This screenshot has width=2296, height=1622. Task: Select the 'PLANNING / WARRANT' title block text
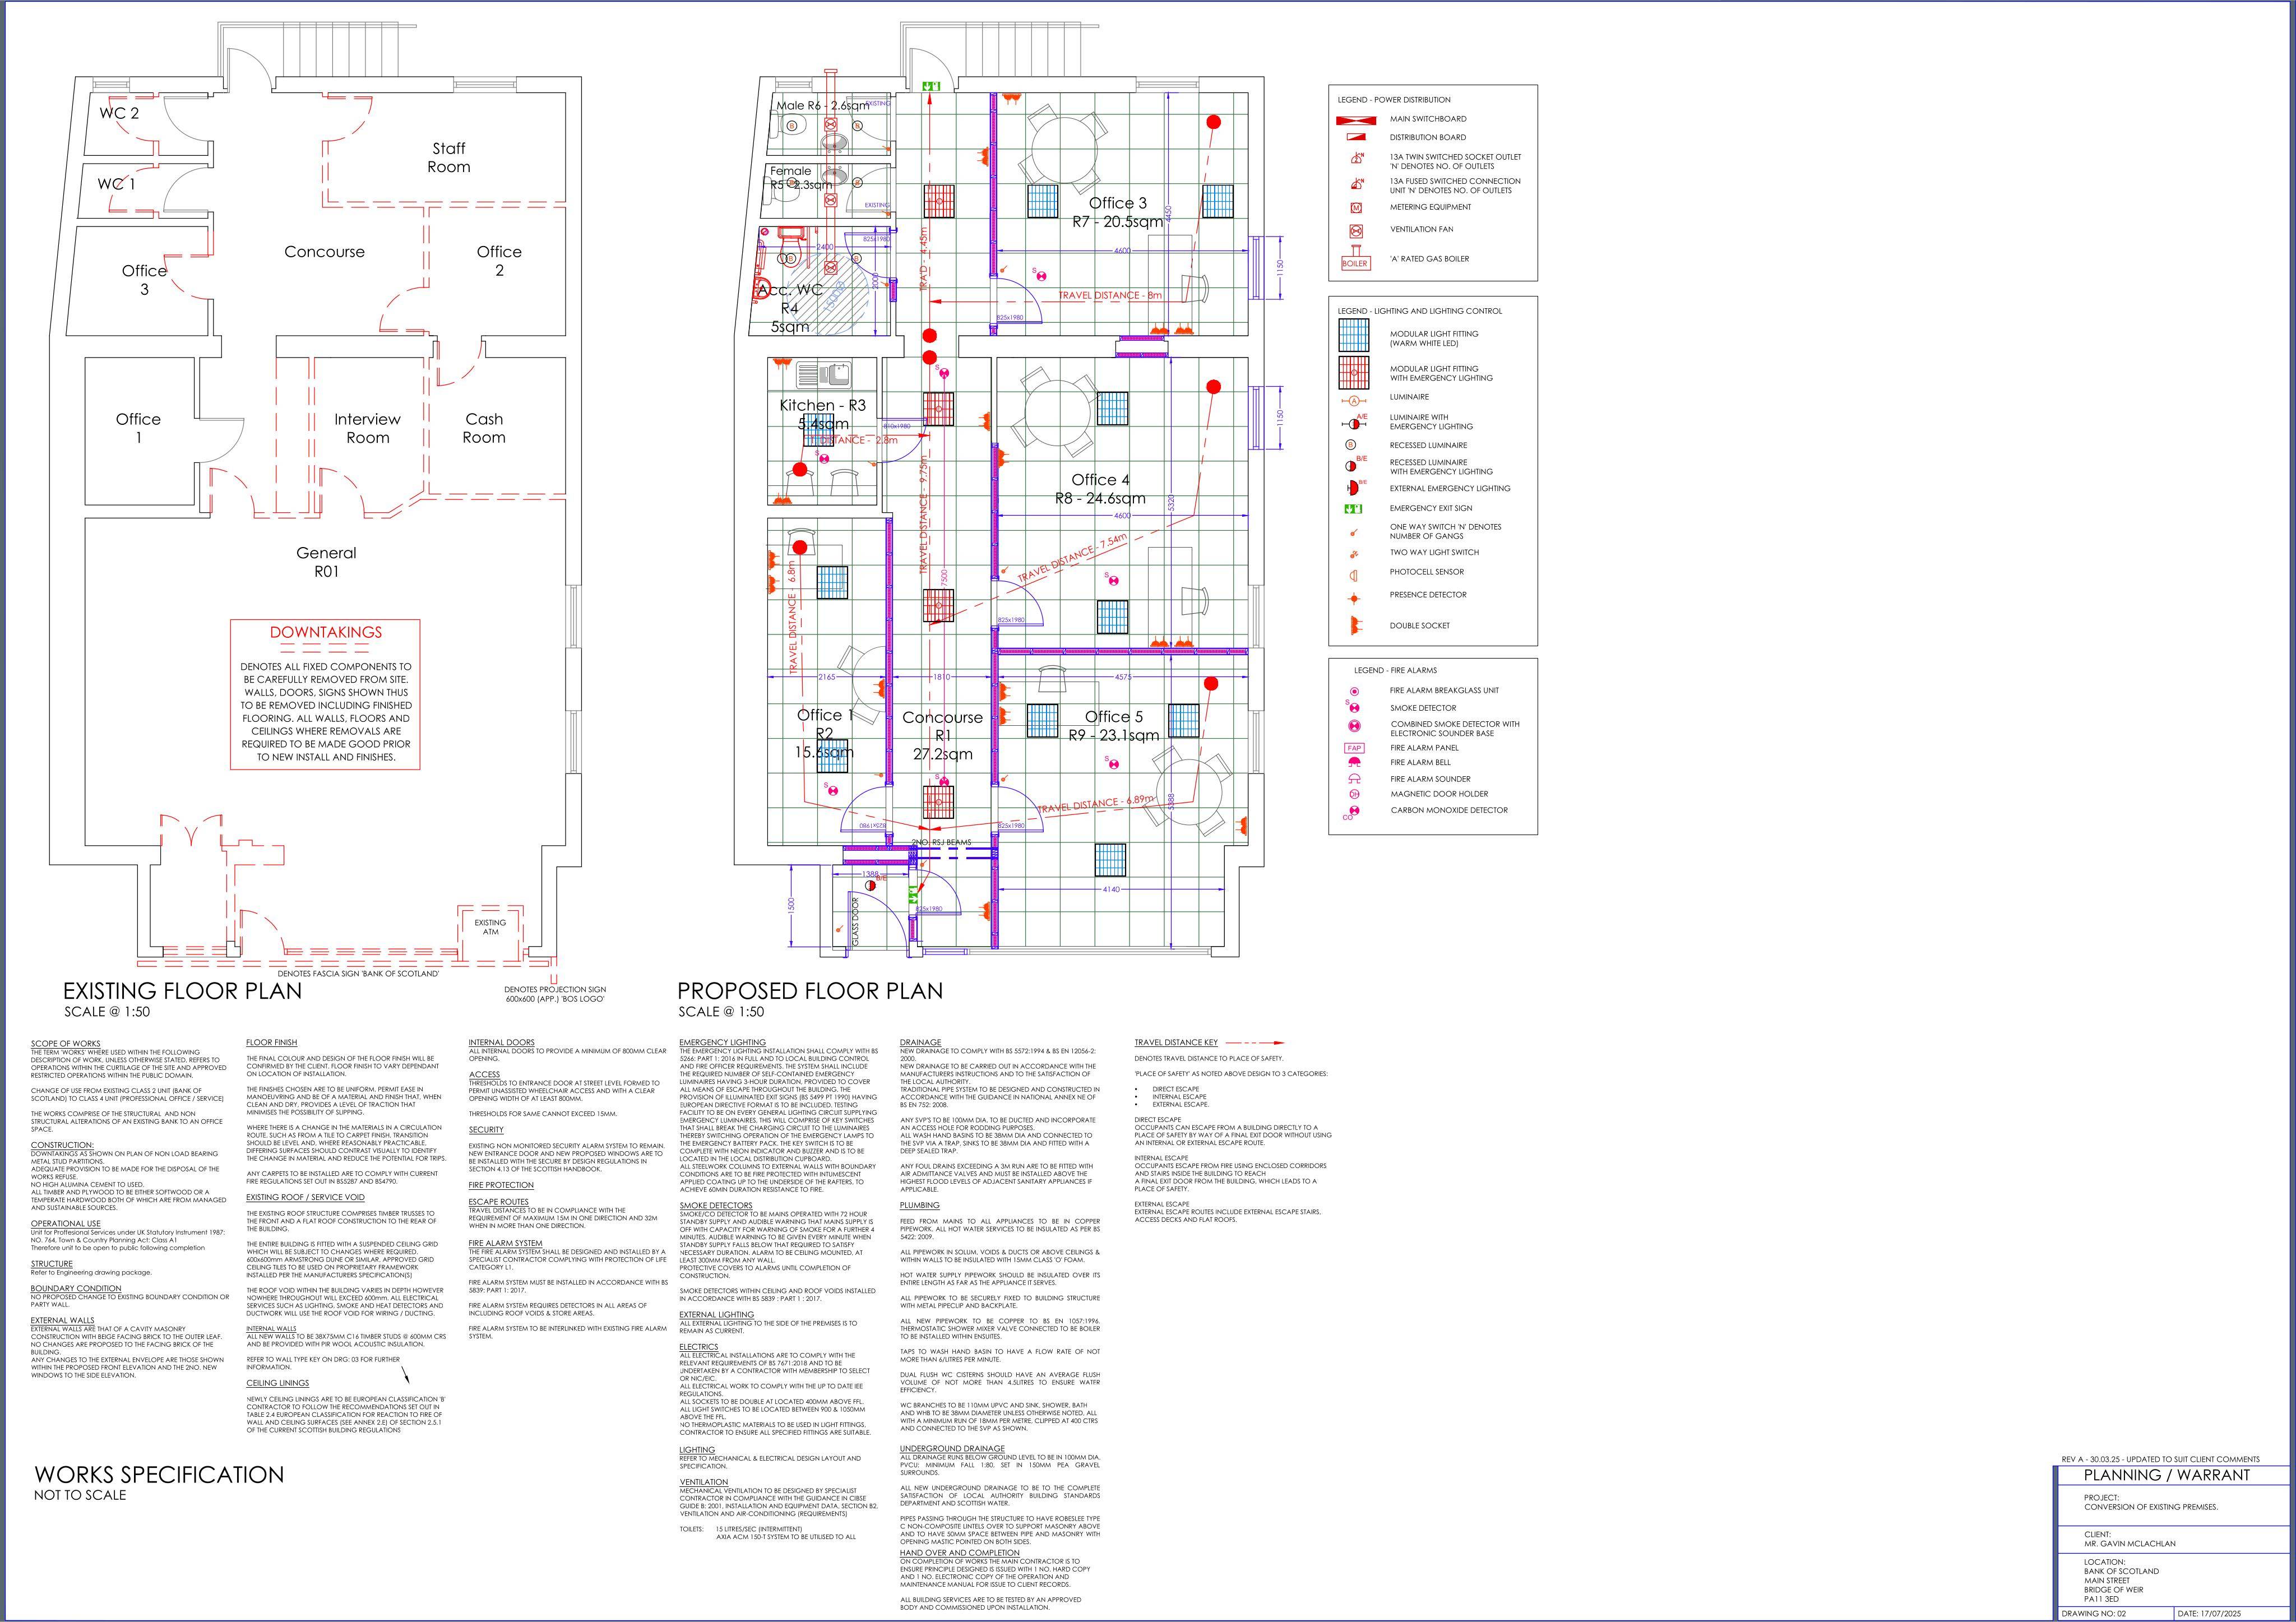click(2166, 1475)
